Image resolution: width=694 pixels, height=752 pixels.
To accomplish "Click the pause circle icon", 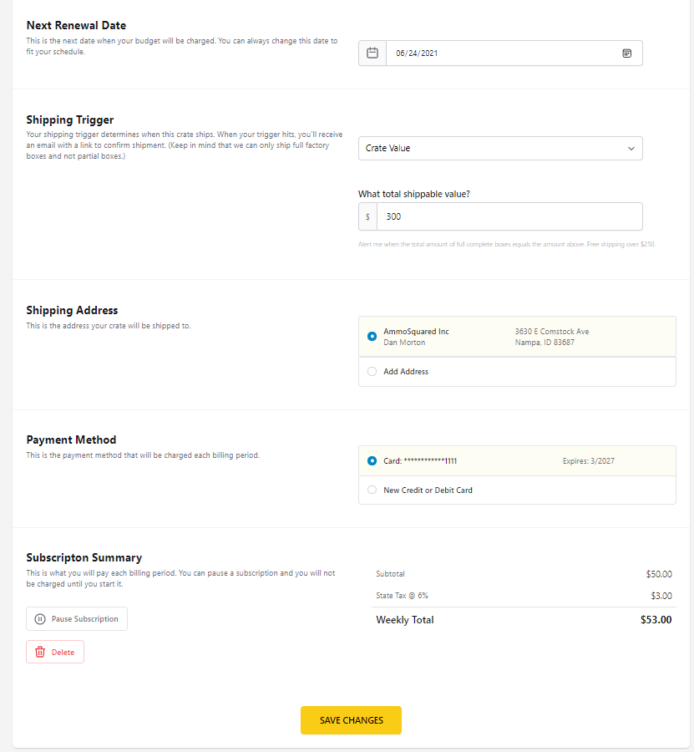I will [40, 619].
